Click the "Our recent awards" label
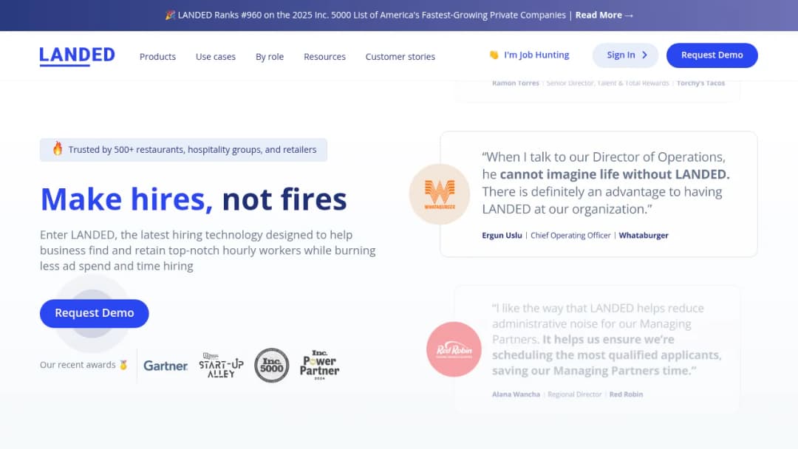The height and width of the screenshot is (449, 798). (78, 365)
